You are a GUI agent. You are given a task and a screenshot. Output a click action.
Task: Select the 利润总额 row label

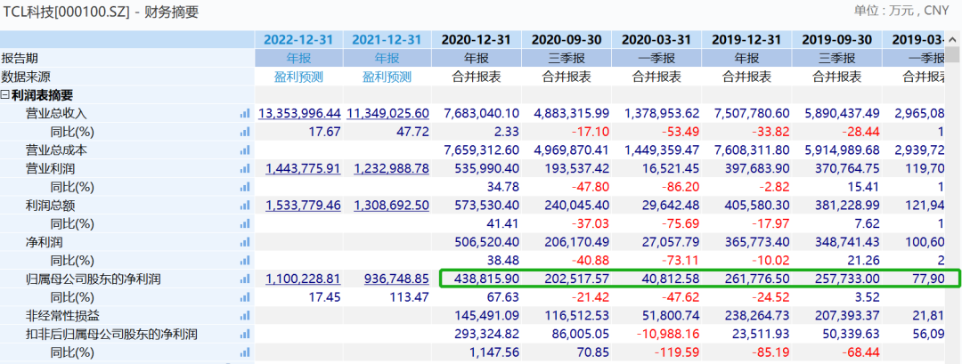pyautogui.click(x=50, y=206)
